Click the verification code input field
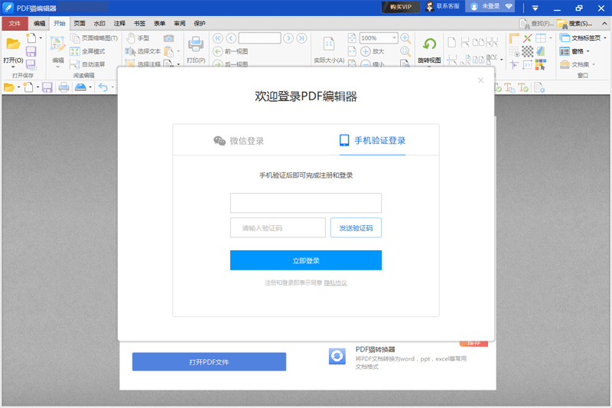 point(278,228)
